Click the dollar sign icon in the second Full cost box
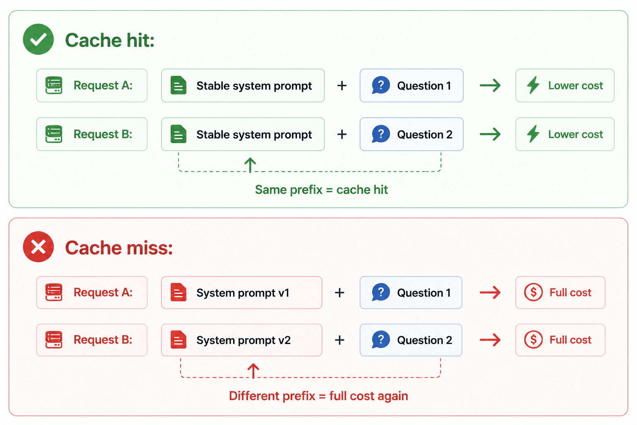The width and height of the screenshot is (637, 425). tap(533, 340)
